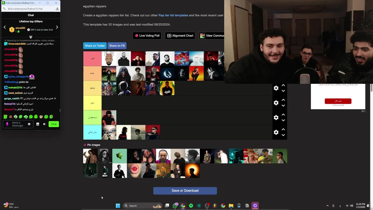Move the مسمعتوش tier row up
Viewport: 373px width, 210px height.
click(283, 115)
